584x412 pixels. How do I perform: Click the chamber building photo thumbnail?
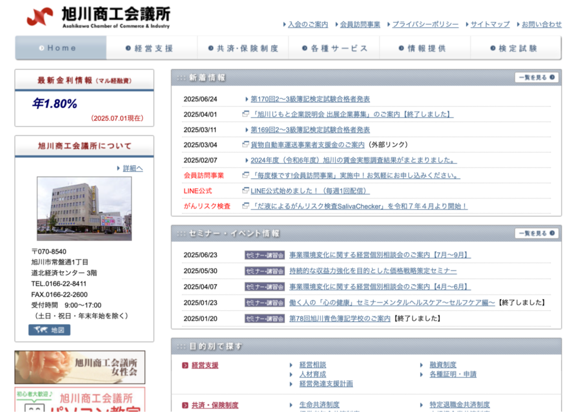pyautogui.click(x=84, y=209)
